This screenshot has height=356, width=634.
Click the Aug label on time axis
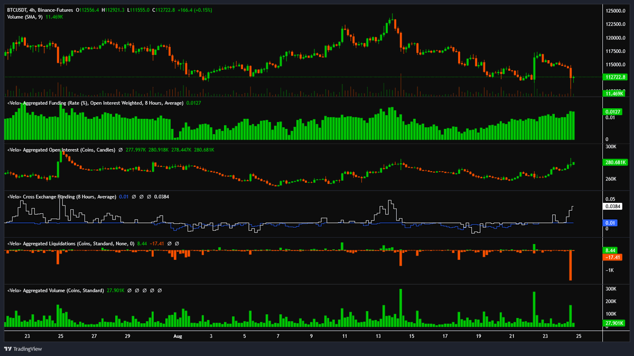[178, 336]
